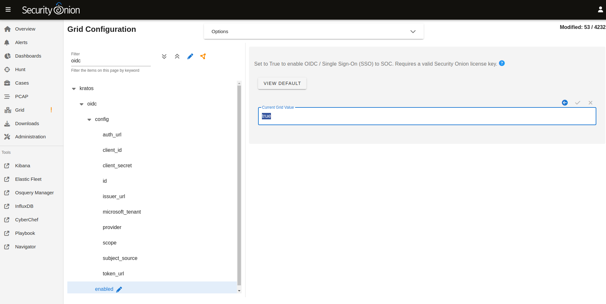Image resolution: width=606 pixels, height=304 pixels.
Task: Click the collapse all settings icon
Action: 177,57
